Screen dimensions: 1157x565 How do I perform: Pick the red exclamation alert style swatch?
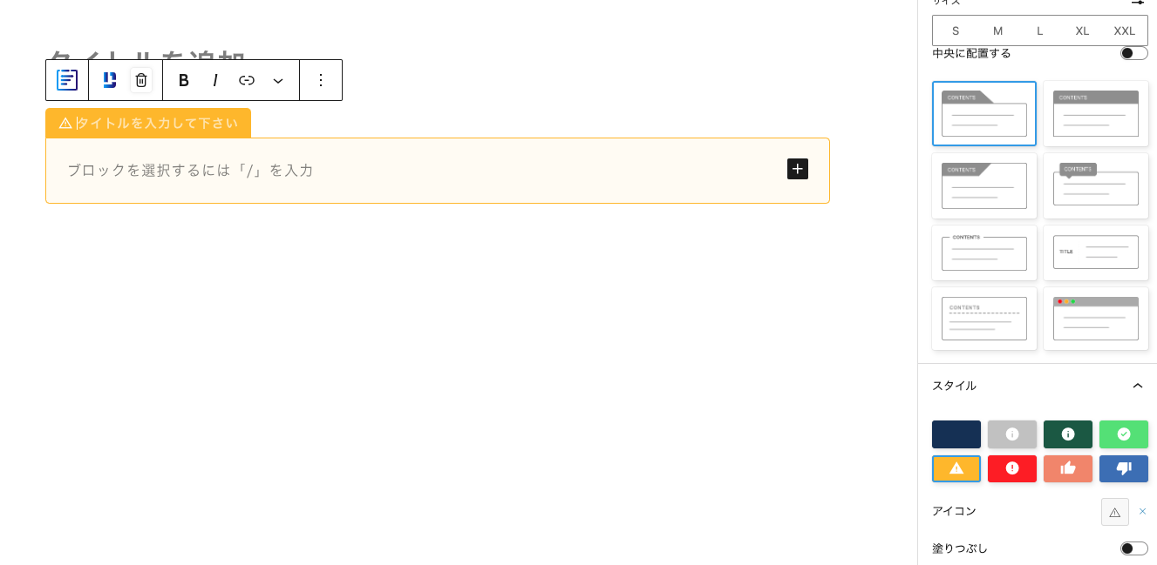pos(1011,468)
